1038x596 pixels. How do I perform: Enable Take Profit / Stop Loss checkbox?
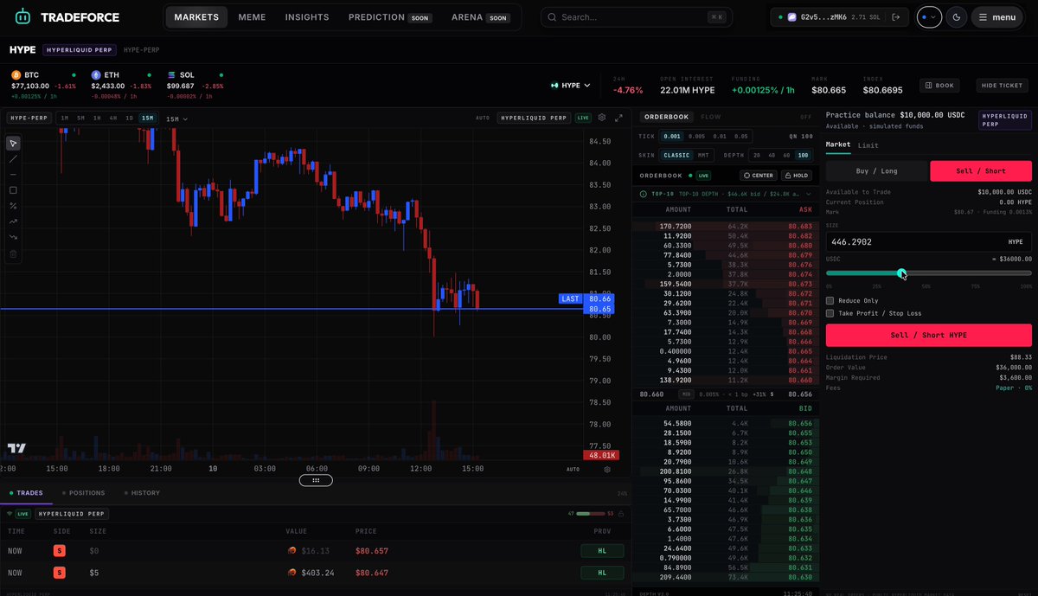(830, 313)
